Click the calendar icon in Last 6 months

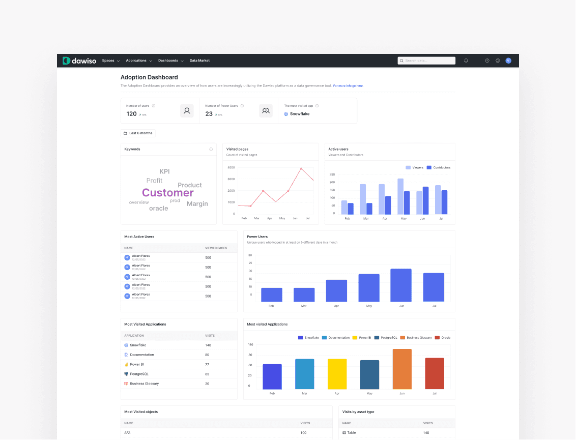tap(125, 133)
